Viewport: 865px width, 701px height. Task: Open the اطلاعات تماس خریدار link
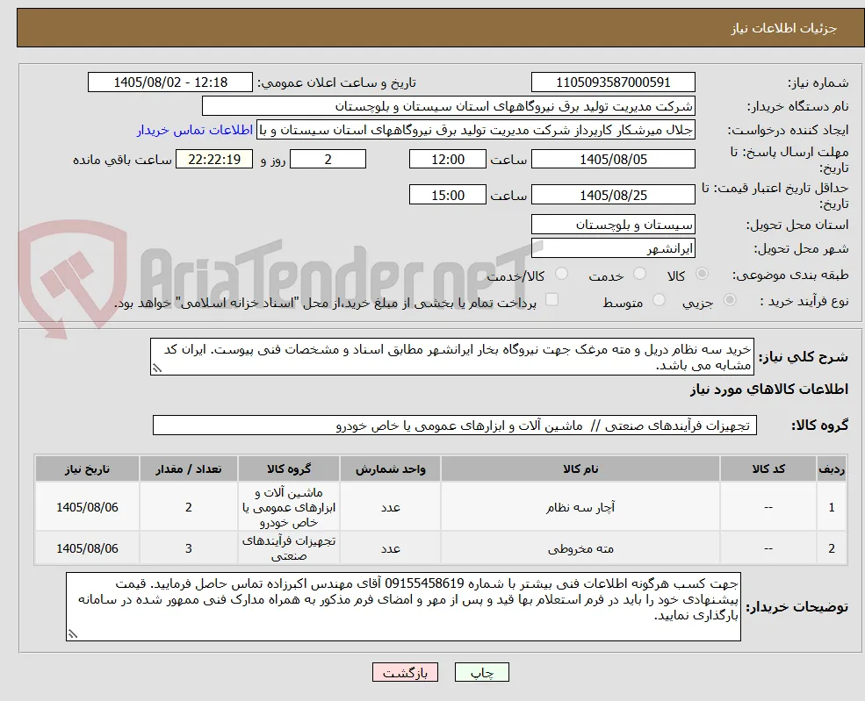pos(195,130)
